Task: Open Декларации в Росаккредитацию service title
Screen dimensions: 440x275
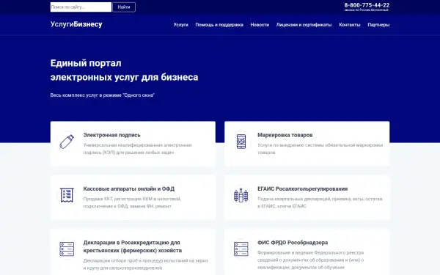Action: [x=133, y=246]
